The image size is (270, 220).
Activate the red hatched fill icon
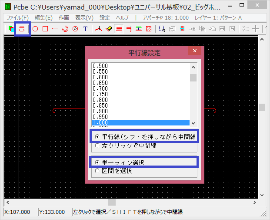(149, 29)
